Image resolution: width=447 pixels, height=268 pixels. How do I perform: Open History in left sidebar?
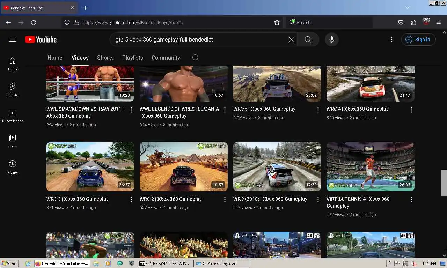tap(13, 167)
